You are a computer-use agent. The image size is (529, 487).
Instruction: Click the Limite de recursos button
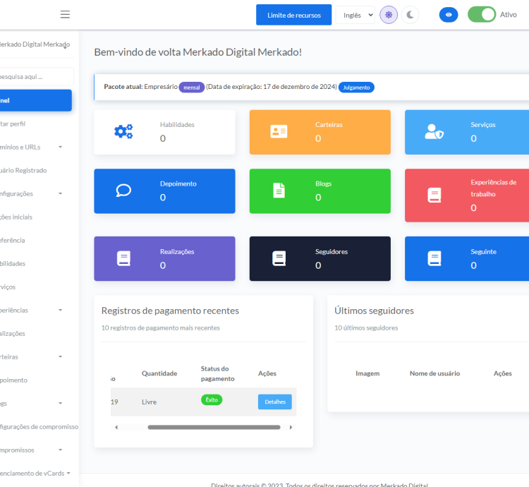pyautogui.click(x=293, y=15)
